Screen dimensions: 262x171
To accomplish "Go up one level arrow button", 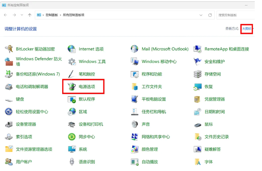I will 29,15.
